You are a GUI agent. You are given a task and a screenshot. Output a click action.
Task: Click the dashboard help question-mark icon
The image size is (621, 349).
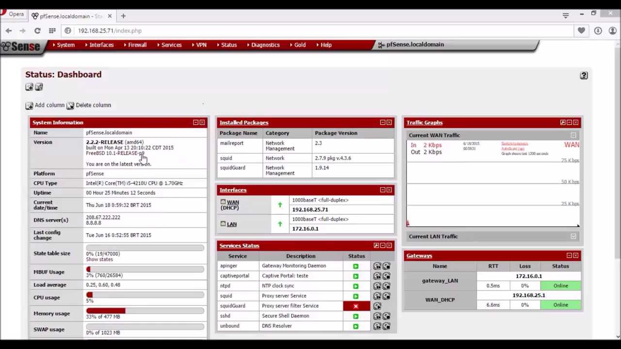click(584, 75)
